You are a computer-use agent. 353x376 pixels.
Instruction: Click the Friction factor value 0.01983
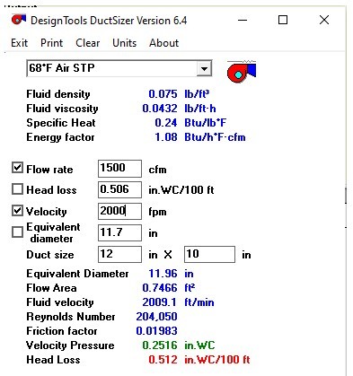(x=156, y=331)
